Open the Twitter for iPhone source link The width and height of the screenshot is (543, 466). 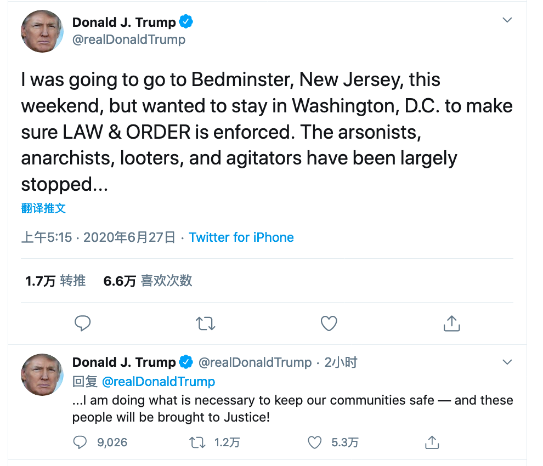tap(241, 237)
